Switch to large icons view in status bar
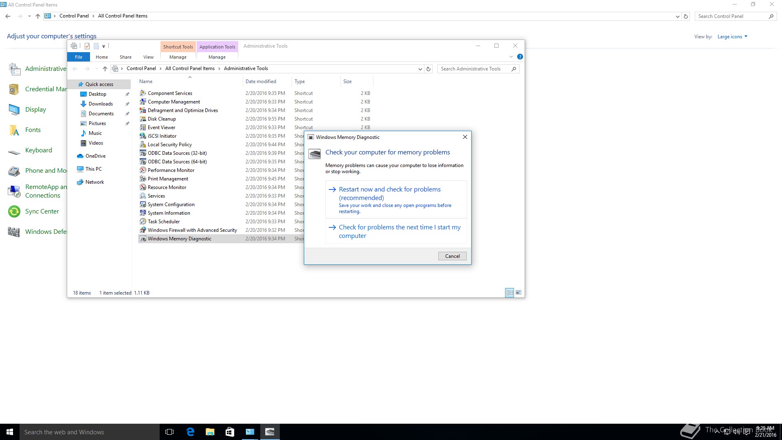 click(x=518, y=293)
